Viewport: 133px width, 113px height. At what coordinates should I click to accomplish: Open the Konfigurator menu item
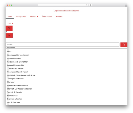click(21, 17)
